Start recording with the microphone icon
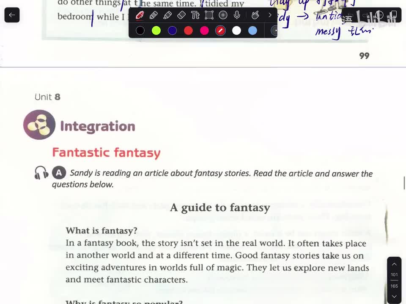Viewport: 406px width, 304px height. click(237, 15)
